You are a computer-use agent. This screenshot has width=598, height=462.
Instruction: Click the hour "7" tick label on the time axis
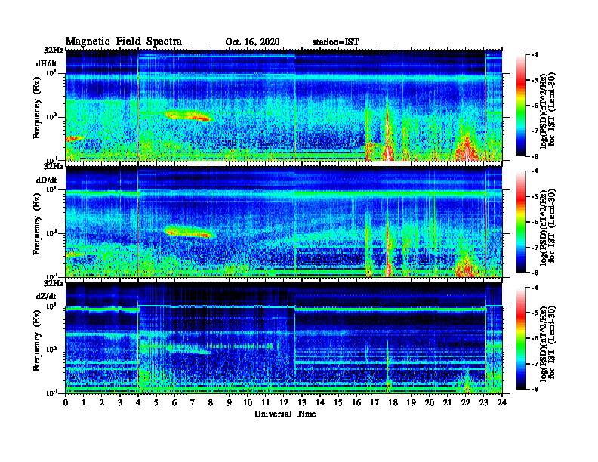(x=193, y=403)
